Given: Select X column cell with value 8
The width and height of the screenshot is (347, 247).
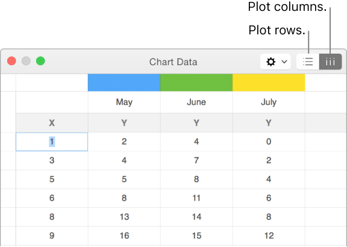Looking at the screenshot, I should [x=52, y=217].
